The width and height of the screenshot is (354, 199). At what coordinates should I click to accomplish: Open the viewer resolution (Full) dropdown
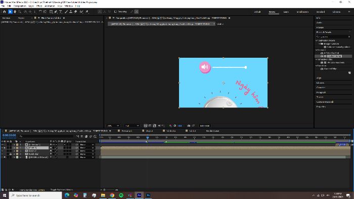click(x=132, y=126)
